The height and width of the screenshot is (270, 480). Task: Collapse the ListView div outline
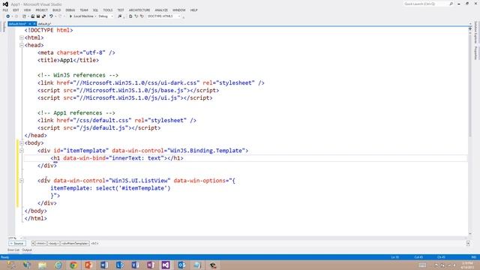[x=22, y=181]
